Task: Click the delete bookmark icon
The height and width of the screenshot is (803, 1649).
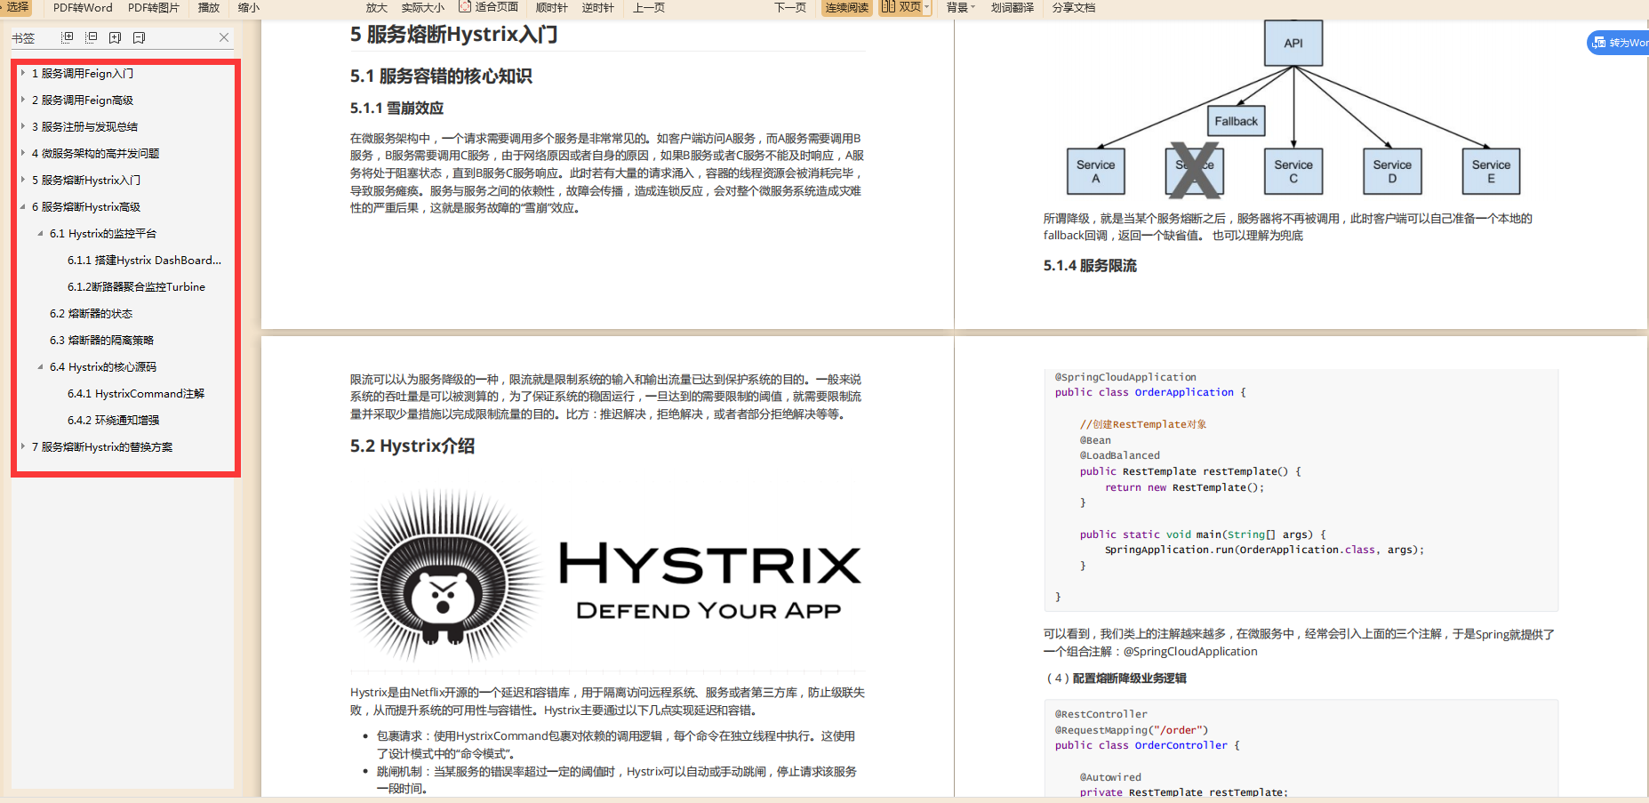Action: click(x=139, y=37)
